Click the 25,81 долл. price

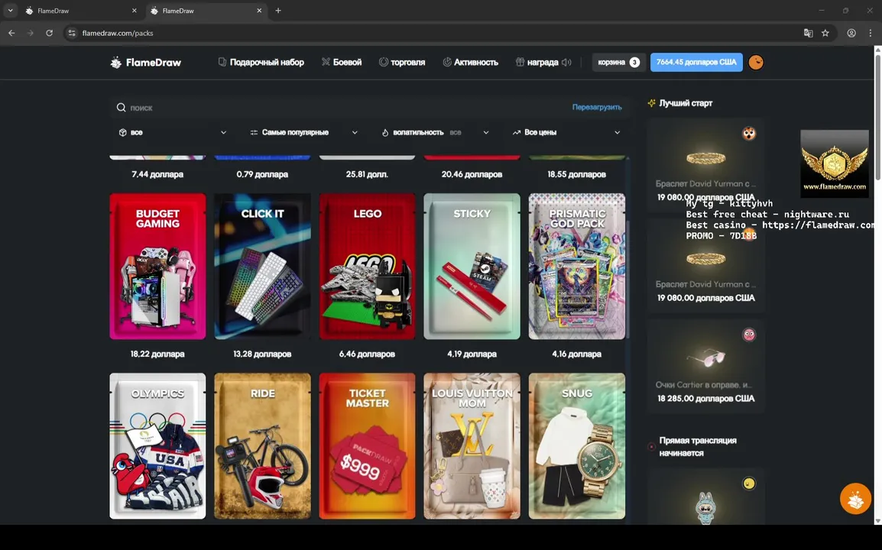point(368,174)
